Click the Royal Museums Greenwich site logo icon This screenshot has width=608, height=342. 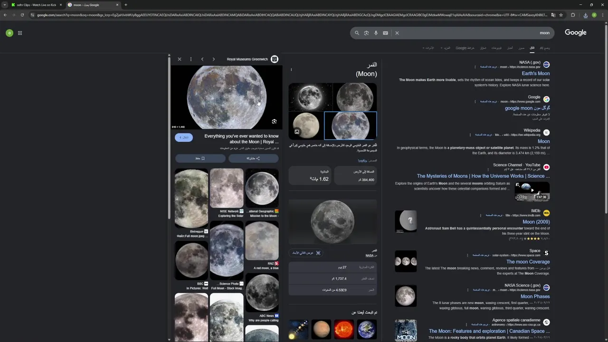pyautogui.click(x=274, y=59)
